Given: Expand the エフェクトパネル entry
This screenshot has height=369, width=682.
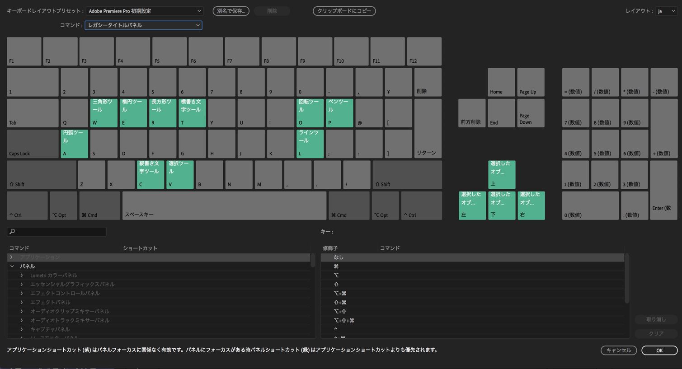Looking at the screenshot, I should 22,302.
